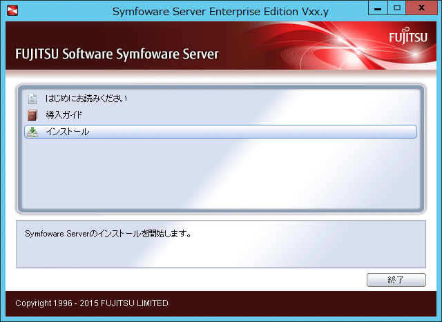Click the Copyright 1996 - 2015 FUJITSU LIMITED text
Viewport: 442px width, 322px height.
[x=92, y=303]
